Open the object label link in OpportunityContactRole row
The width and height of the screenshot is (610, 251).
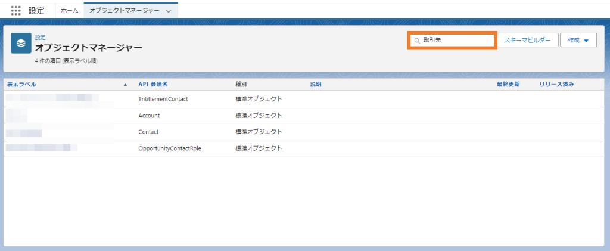(42, 147)
